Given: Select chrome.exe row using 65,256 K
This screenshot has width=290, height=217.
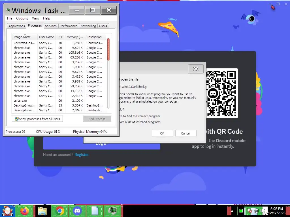Looking at the screenshot, I should click(x=59, y=57).
